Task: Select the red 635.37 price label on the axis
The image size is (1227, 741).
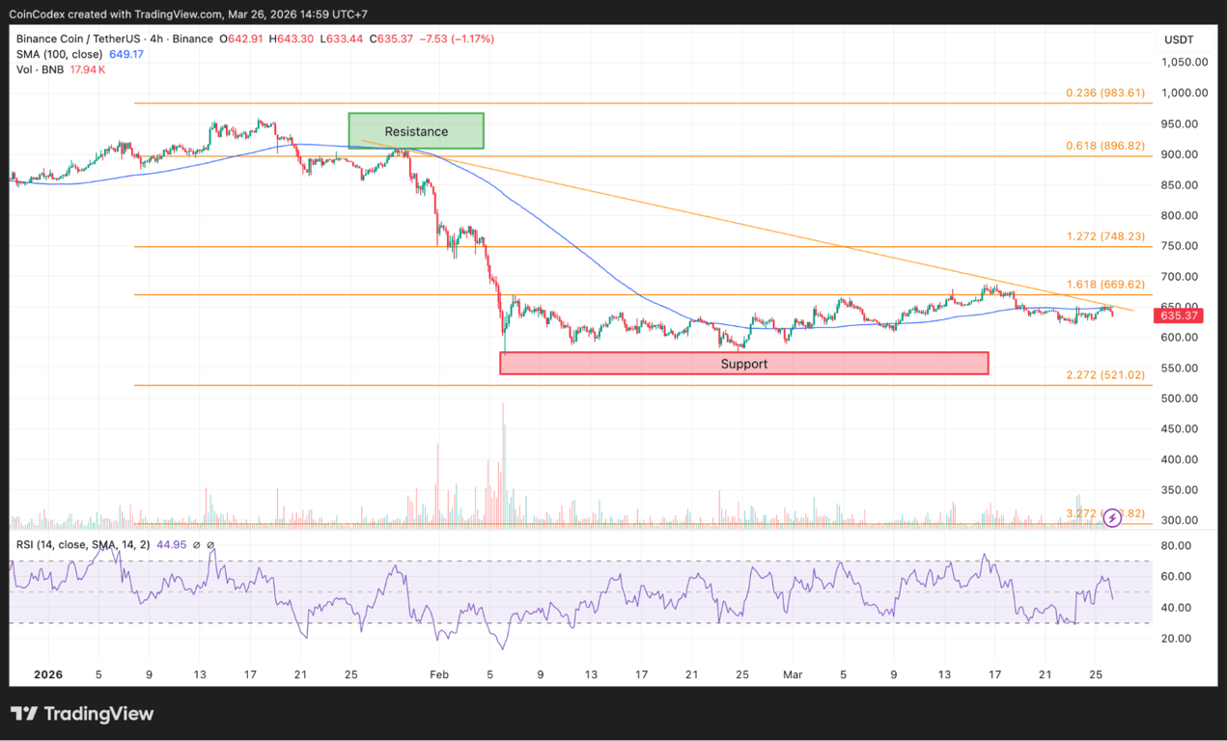Action: tap(1177, 316)
